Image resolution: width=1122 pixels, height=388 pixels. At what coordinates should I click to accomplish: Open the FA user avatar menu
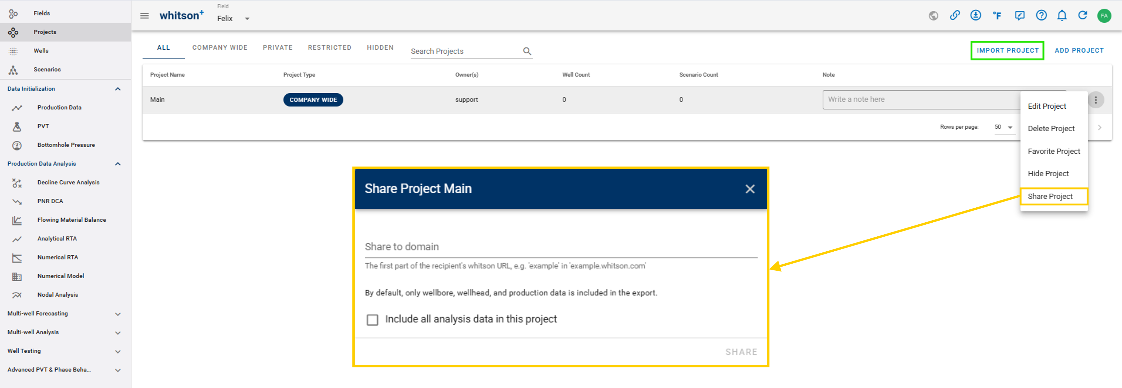click(x=1104, y=16)
